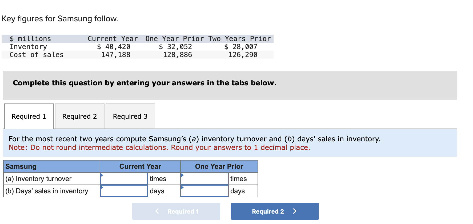Switch to the Required 2 tab
This screenshot has width=473, height=224.
click(x=79, y=116)
